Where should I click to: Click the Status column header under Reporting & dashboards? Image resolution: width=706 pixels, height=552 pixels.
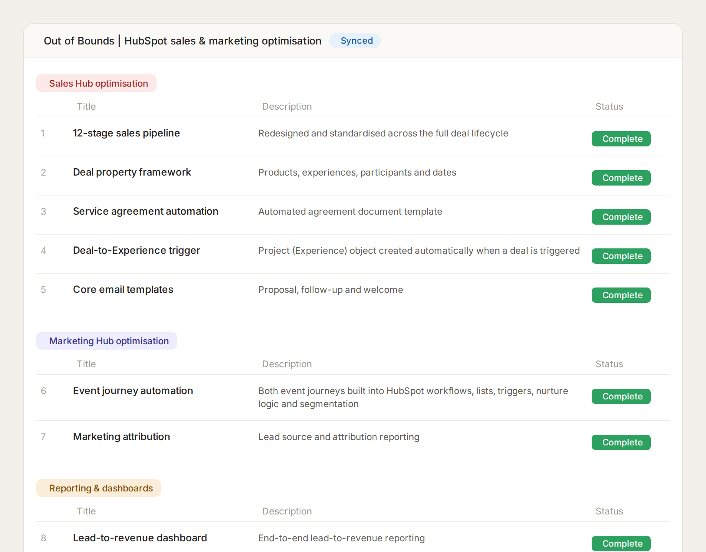[x=609, y=511]
